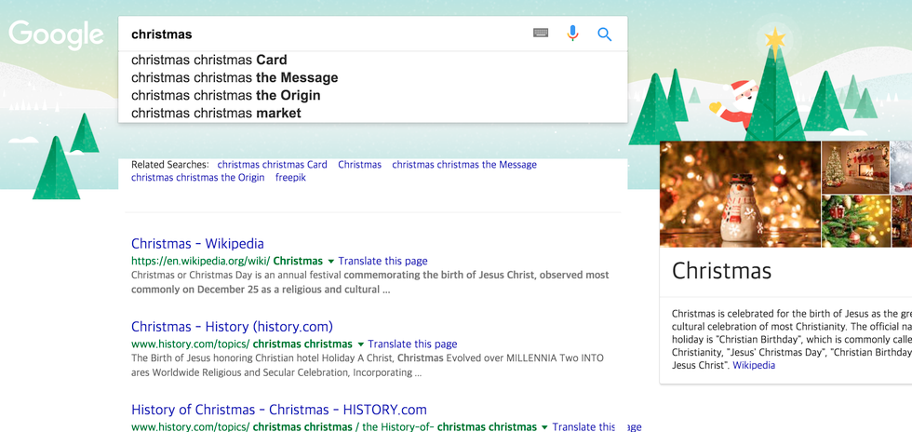Select 'christmas christmas Card' suggestion
912x432 pixels.
(x=209, y=61)
